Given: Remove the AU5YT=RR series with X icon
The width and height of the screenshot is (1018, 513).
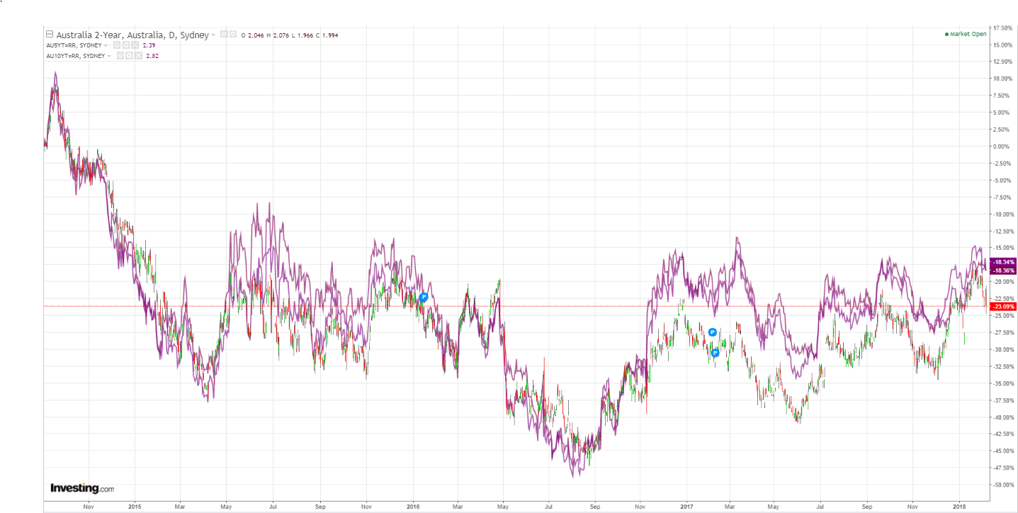Looking at the screenshot, I should 135,45.
